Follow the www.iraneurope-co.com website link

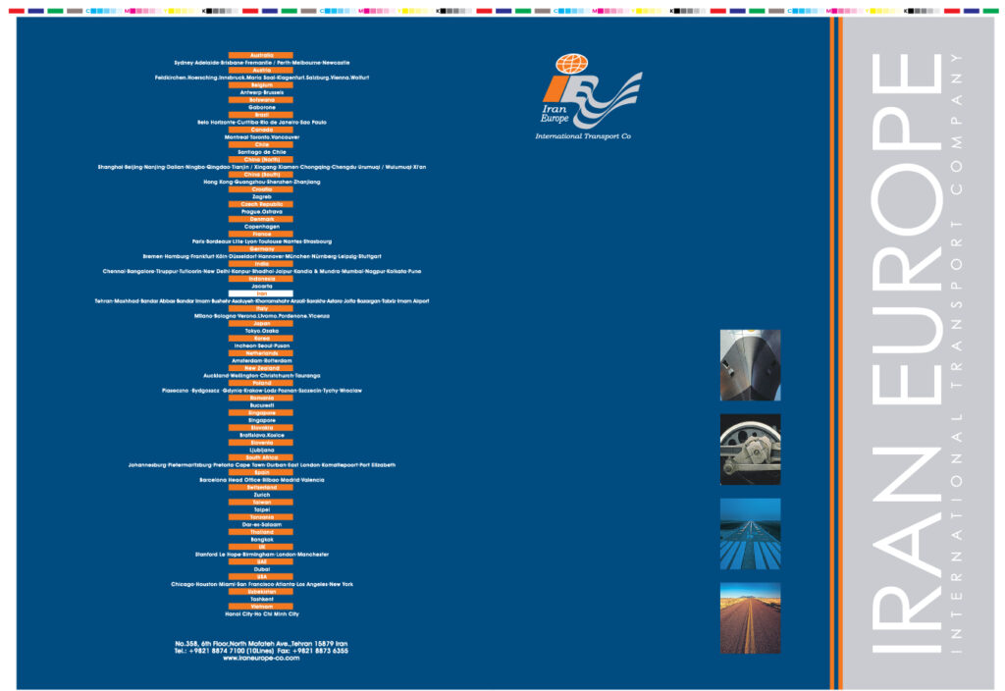click(261, 658)
